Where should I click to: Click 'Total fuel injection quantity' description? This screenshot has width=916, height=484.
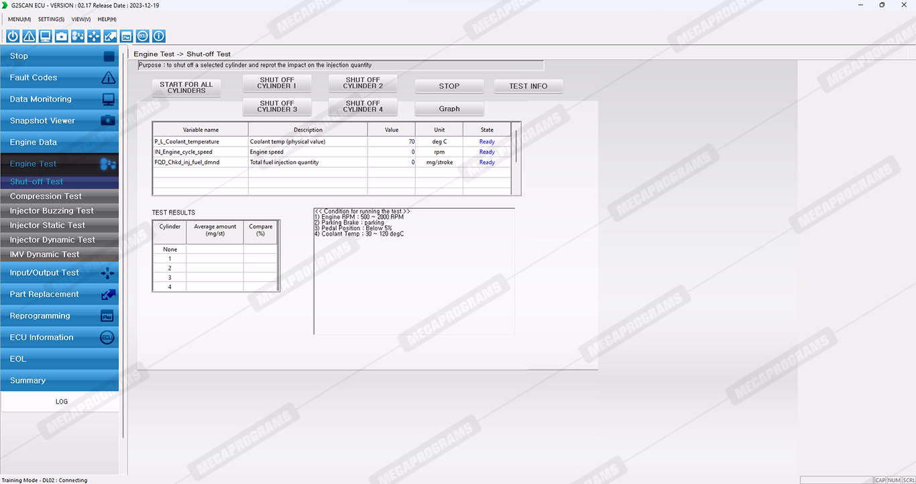[308, 162]
